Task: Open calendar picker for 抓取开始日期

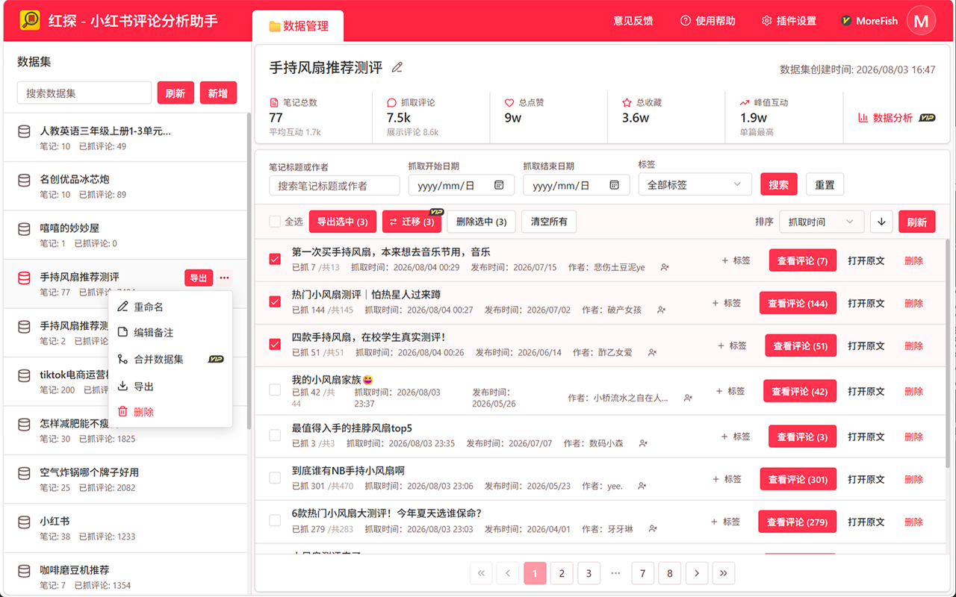Action: pos(499,185)
